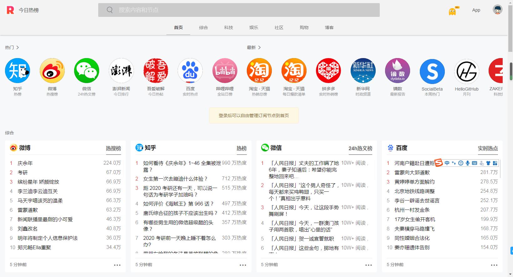
Task: Open the 微博 热搜榜 node icon
Action: tap(52, 71)
